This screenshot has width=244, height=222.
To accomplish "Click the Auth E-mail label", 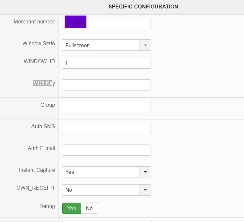I will (x=41, y=148).
